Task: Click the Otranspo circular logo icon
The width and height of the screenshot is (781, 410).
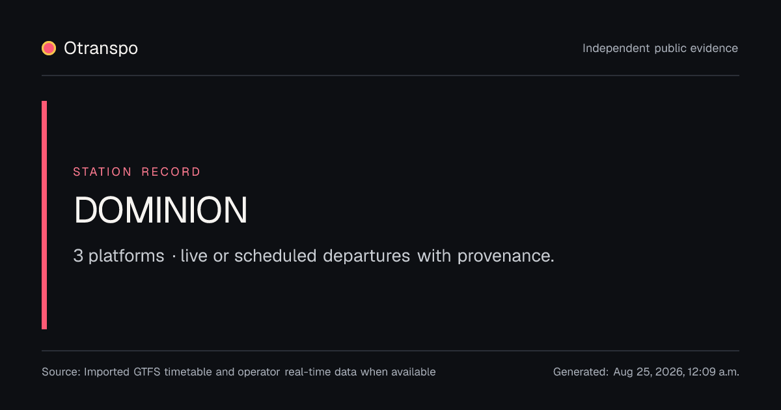Action: pyautogui.click(x=49, y=48)
